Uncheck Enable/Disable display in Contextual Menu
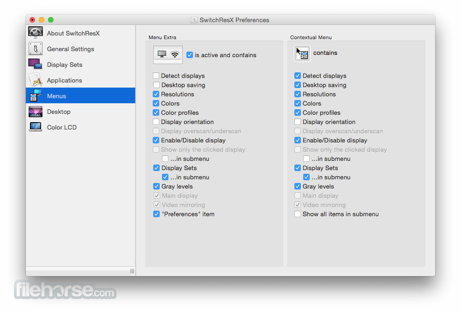461x313 pixels. tap(298, 140)
